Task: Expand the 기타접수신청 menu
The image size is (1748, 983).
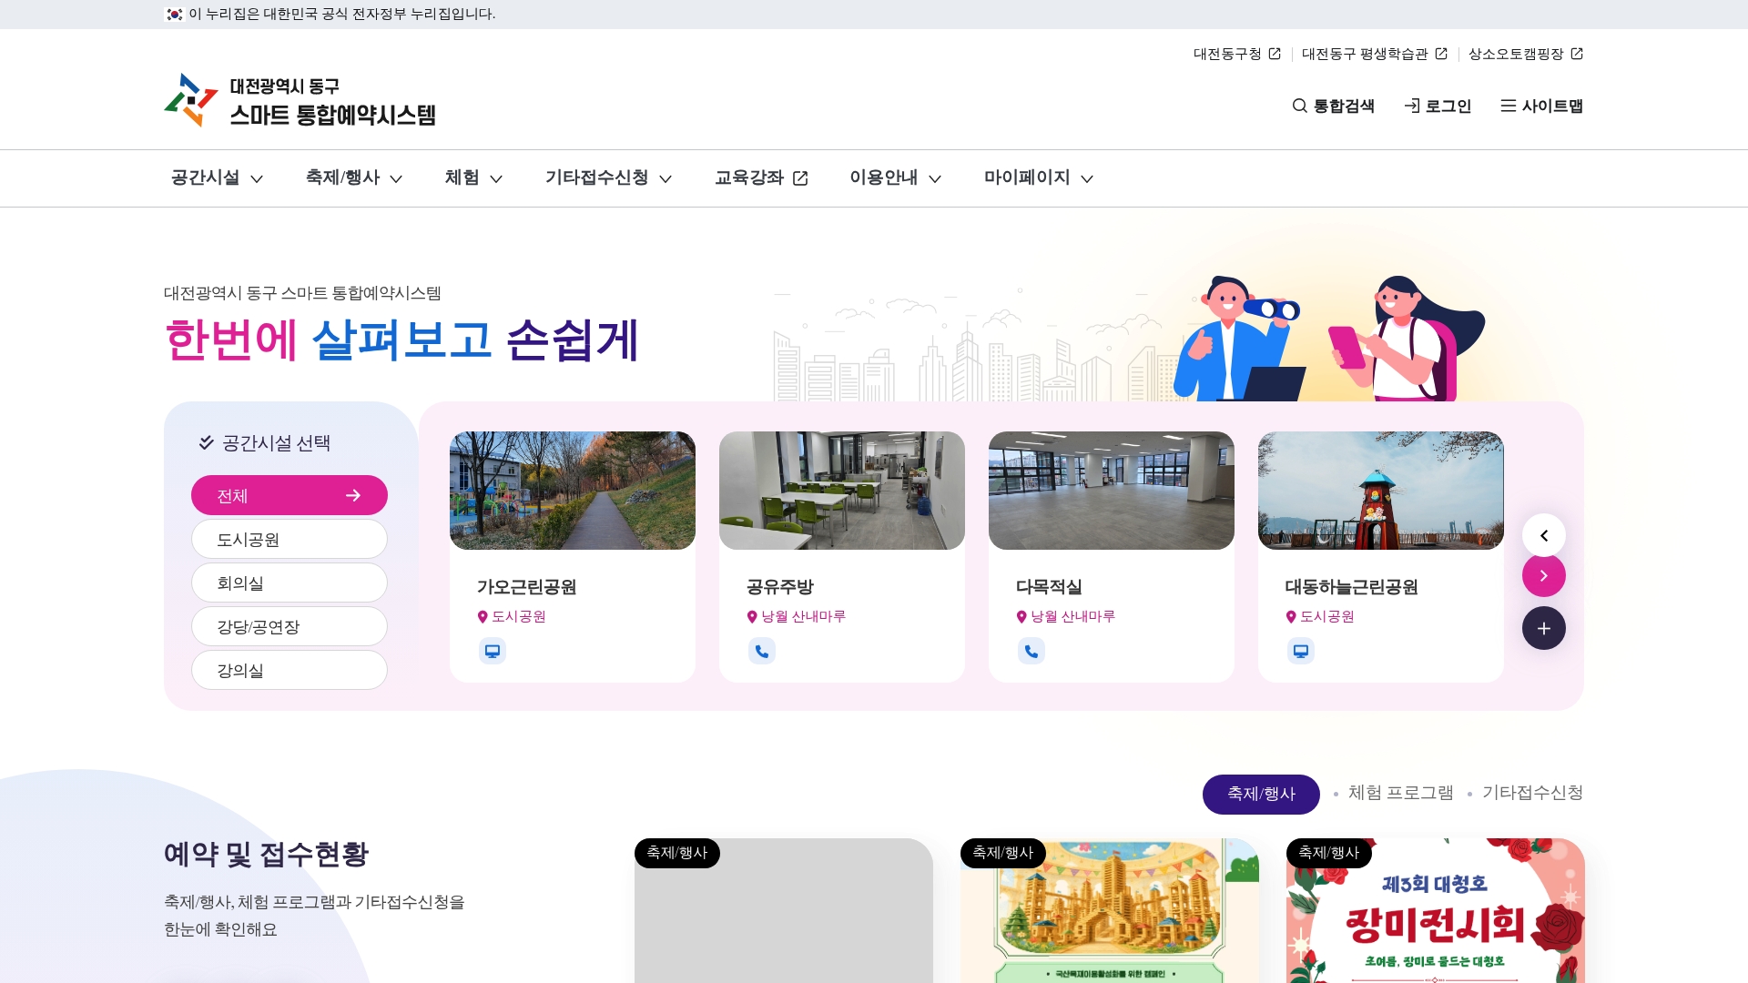Action: [x=608, y=177]
